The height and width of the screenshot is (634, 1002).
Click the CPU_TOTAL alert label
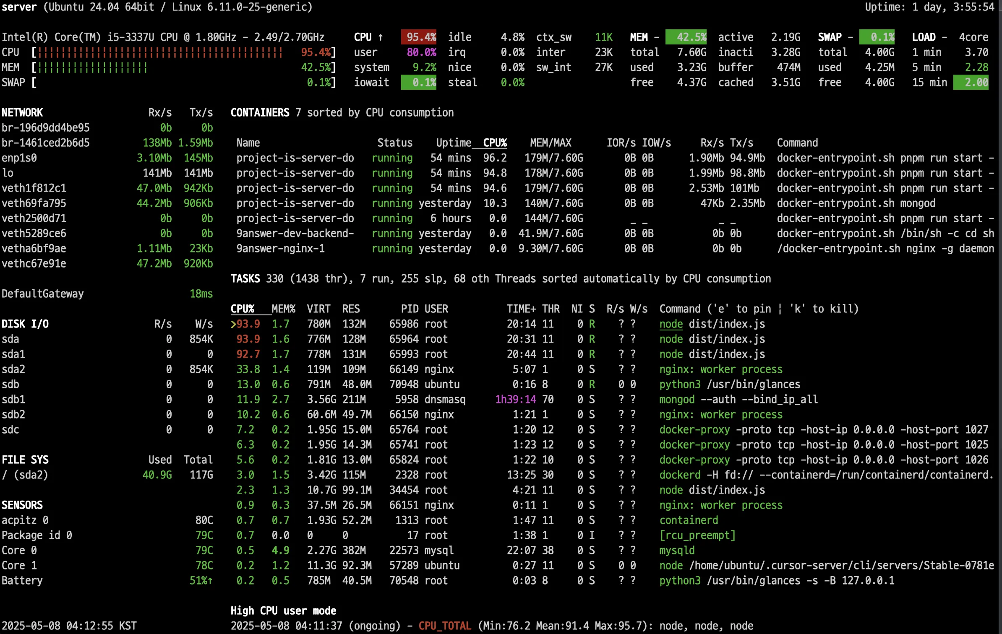[444, 626]
